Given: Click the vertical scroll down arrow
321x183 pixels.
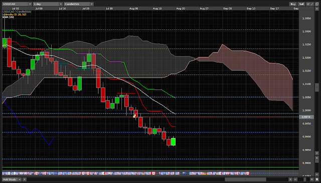Looking at the screenshot, I should (x=317, y=153).
